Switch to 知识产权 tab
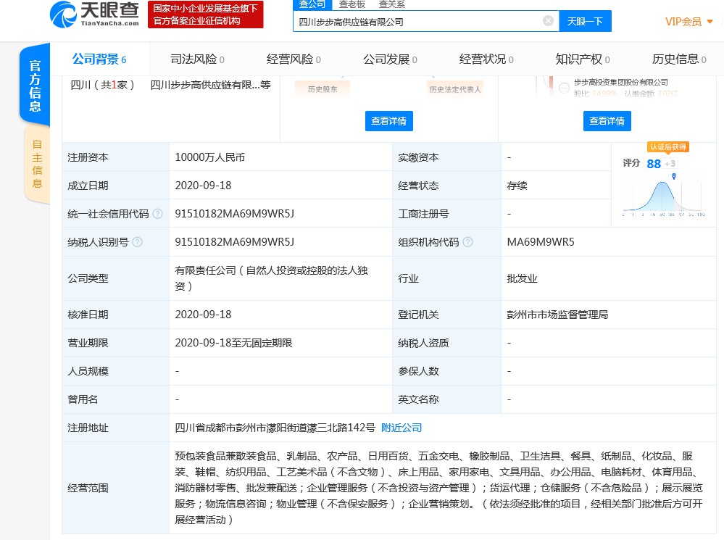Viewport: 724px width, 540px height. coord(583,59)
